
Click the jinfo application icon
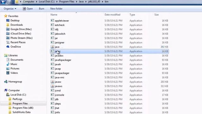point(52,112)
